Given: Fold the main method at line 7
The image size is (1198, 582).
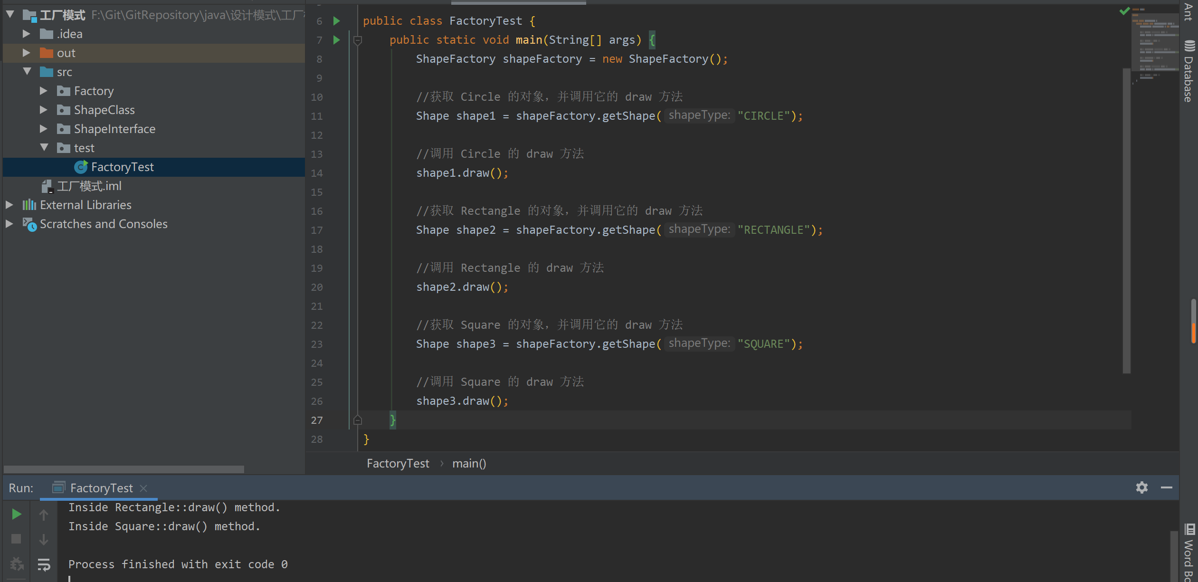Looking at the screenshot, I should pyautogui.click(x=358, y=40).
